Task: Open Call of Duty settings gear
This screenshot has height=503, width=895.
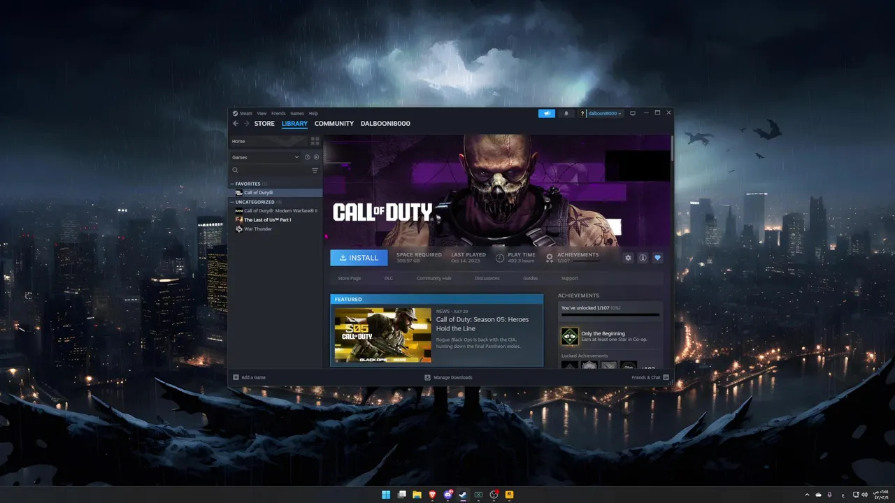Action: click(628, 258)
